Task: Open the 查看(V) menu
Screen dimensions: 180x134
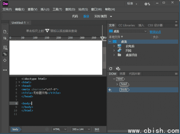Action: click(x=33, y=9)
